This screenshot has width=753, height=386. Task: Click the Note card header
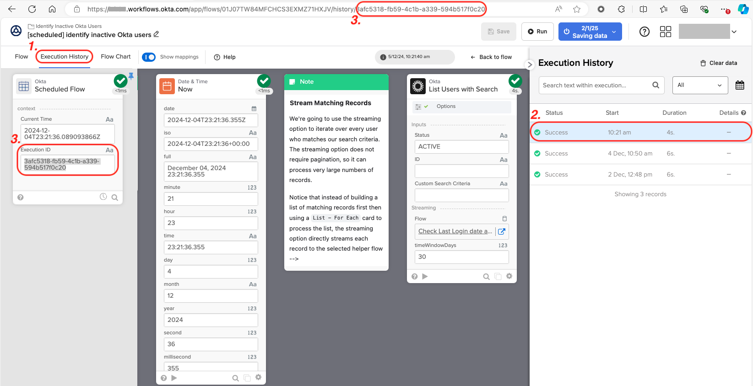[336, 82]
